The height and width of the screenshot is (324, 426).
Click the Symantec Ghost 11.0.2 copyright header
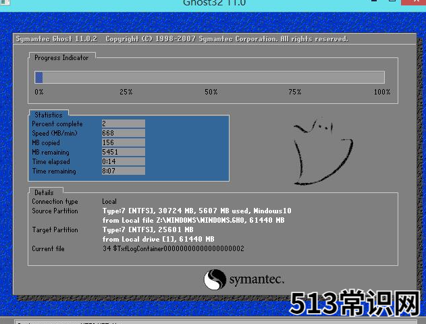tap(182, 39)
